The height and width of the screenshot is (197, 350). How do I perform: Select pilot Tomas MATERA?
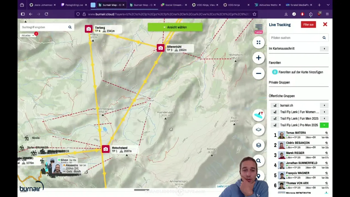point(296,133)
